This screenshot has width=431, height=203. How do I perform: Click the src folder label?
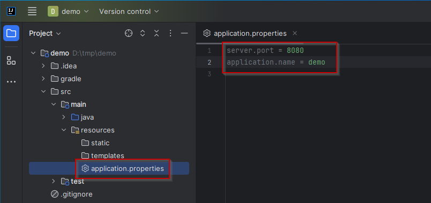(66, 91)
